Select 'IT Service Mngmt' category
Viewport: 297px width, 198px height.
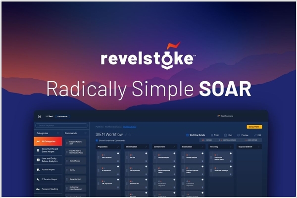click(x=48, y=179)
